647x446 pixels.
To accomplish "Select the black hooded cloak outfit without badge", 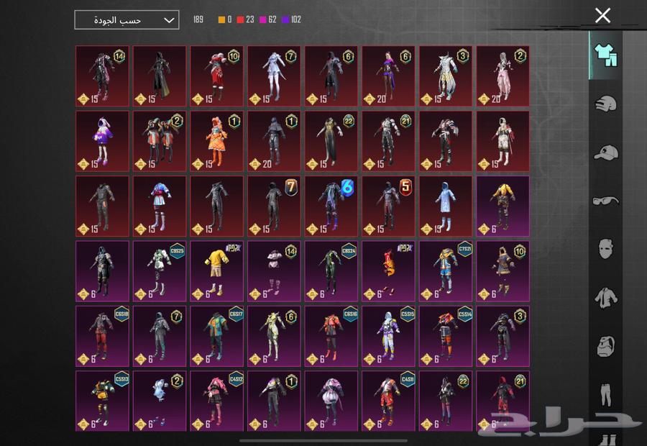I will 160,76.
